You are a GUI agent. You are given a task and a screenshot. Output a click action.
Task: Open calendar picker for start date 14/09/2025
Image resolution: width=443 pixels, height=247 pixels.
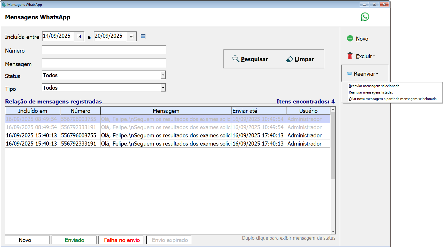point(79,37)
